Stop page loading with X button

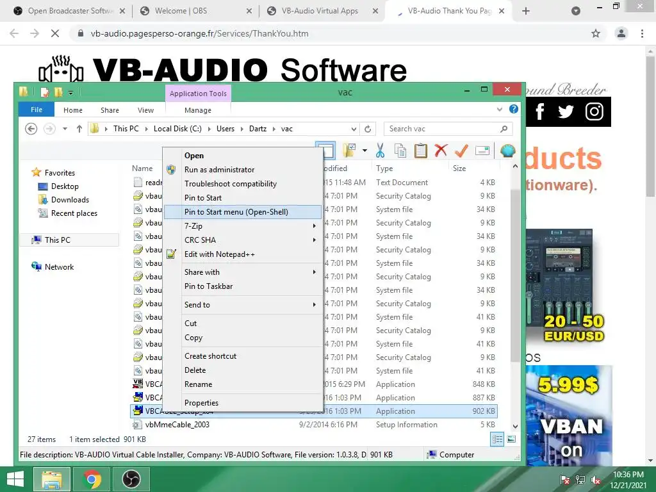(x=55, y=33)
